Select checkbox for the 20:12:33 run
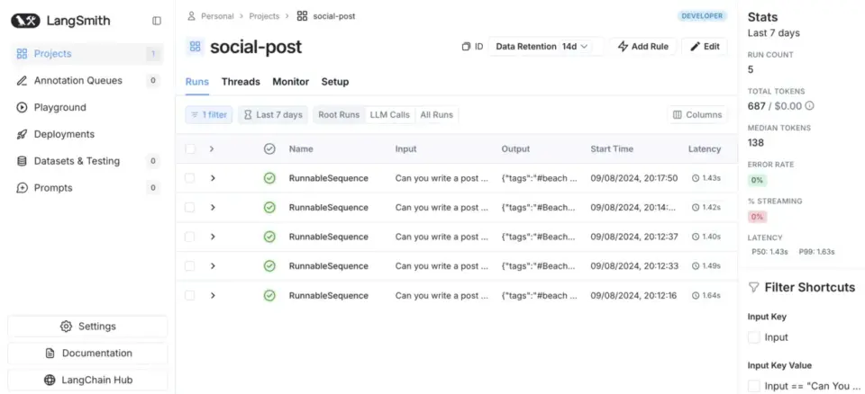The height and width of the screenshot is (394, 865). (x=190, y=266)
